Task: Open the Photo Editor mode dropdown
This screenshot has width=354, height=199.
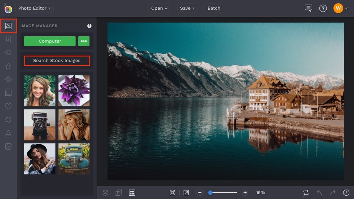Action: pos(34,8)
